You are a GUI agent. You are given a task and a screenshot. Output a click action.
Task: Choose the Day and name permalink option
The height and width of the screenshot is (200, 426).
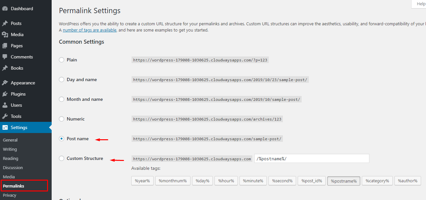61,79
